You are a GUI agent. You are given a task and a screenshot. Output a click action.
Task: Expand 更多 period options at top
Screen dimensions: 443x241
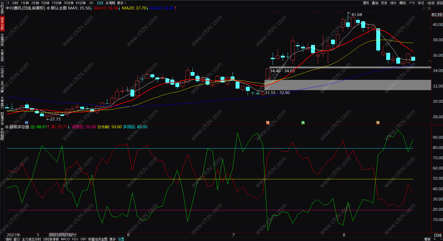121,3
